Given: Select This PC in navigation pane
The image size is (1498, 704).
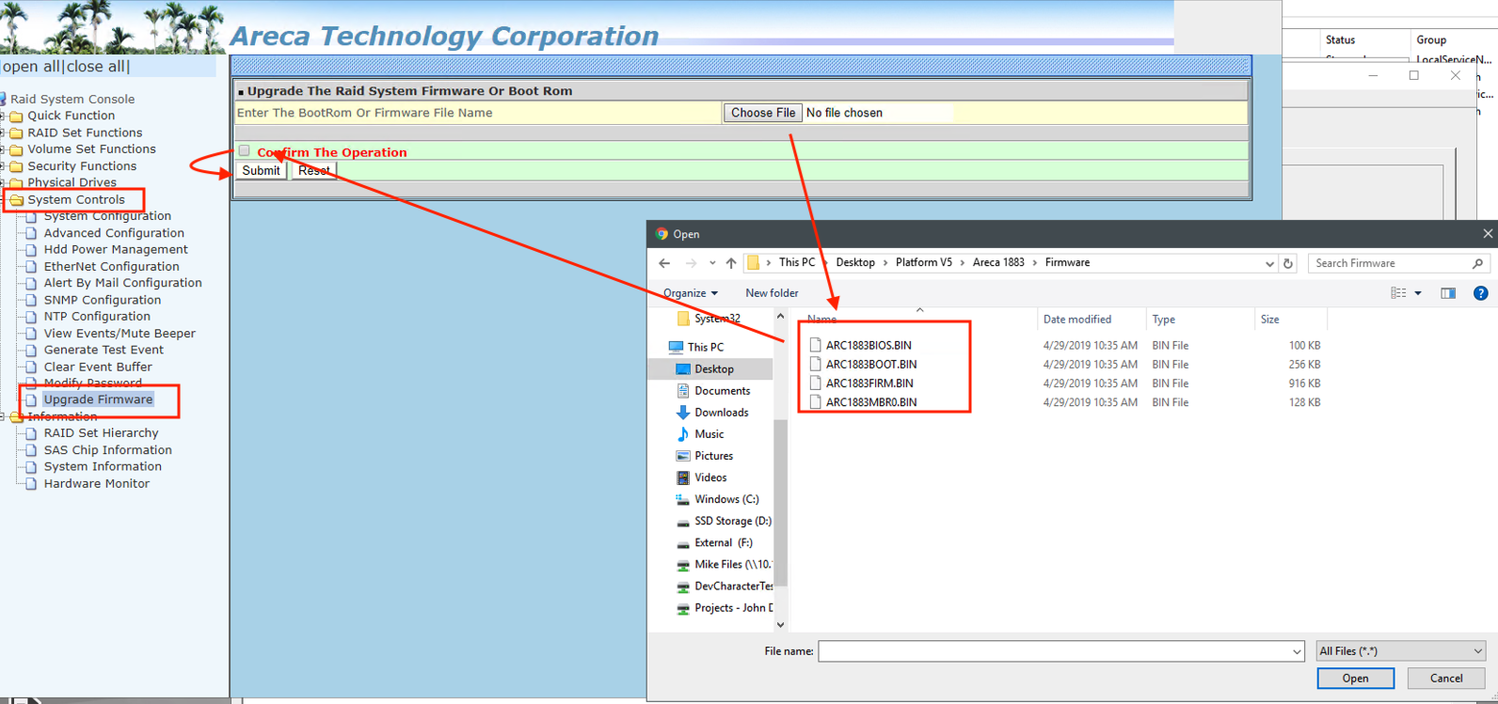Looking at the screenshot, I should click(x=705, y=347).
